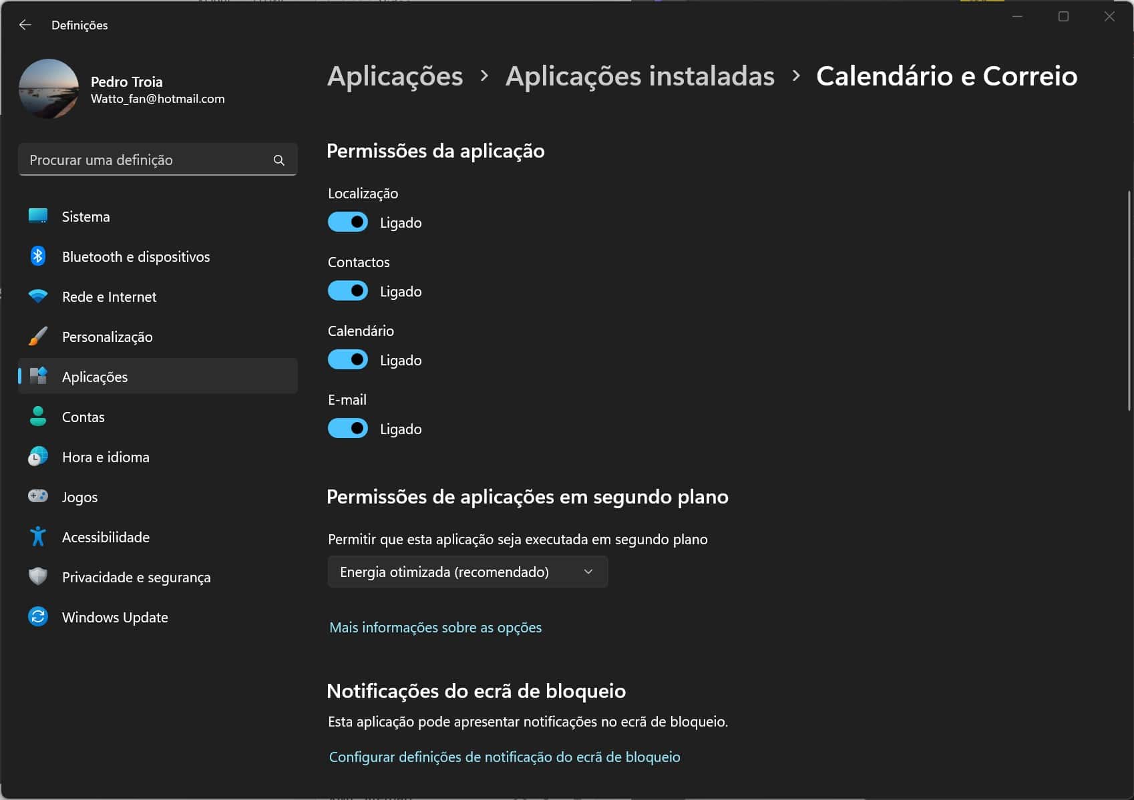Click the shield icon for Privacidade e segurança
Screen dimensions: 1134x800
pos(38,576)
